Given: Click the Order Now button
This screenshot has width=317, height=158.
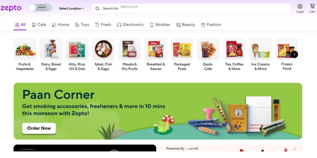Looking at the screenshot, I should pos(39,128).
